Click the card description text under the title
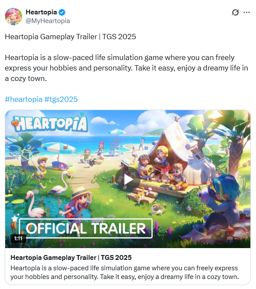 (125, 272)
